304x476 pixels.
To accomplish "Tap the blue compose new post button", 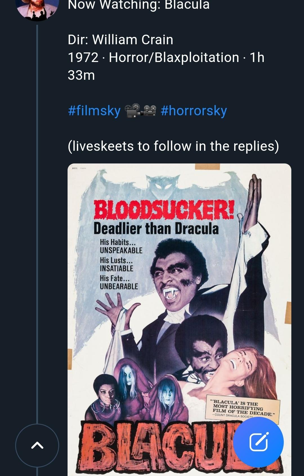I will (258, 442).
